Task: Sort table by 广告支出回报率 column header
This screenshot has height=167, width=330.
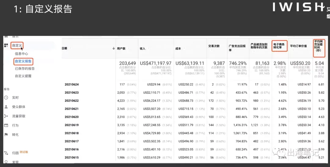Action: tap(237, 48)
